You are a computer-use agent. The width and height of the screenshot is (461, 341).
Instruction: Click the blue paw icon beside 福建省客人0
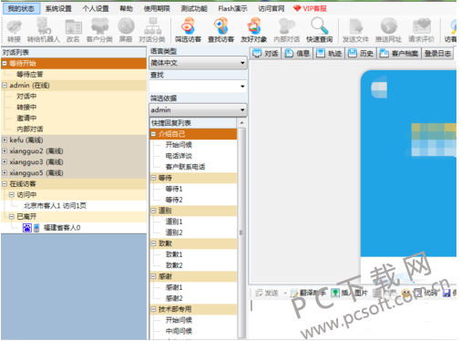(x=27, y=228)
